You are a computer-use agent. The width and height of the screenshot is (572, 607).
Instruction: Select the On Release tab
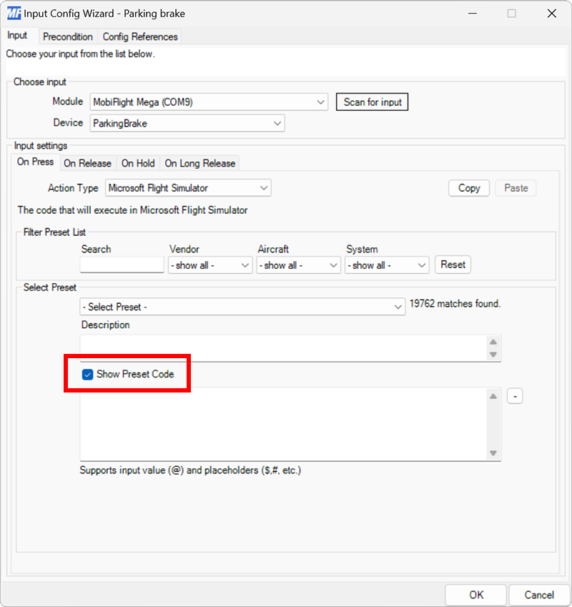[88, 163]
